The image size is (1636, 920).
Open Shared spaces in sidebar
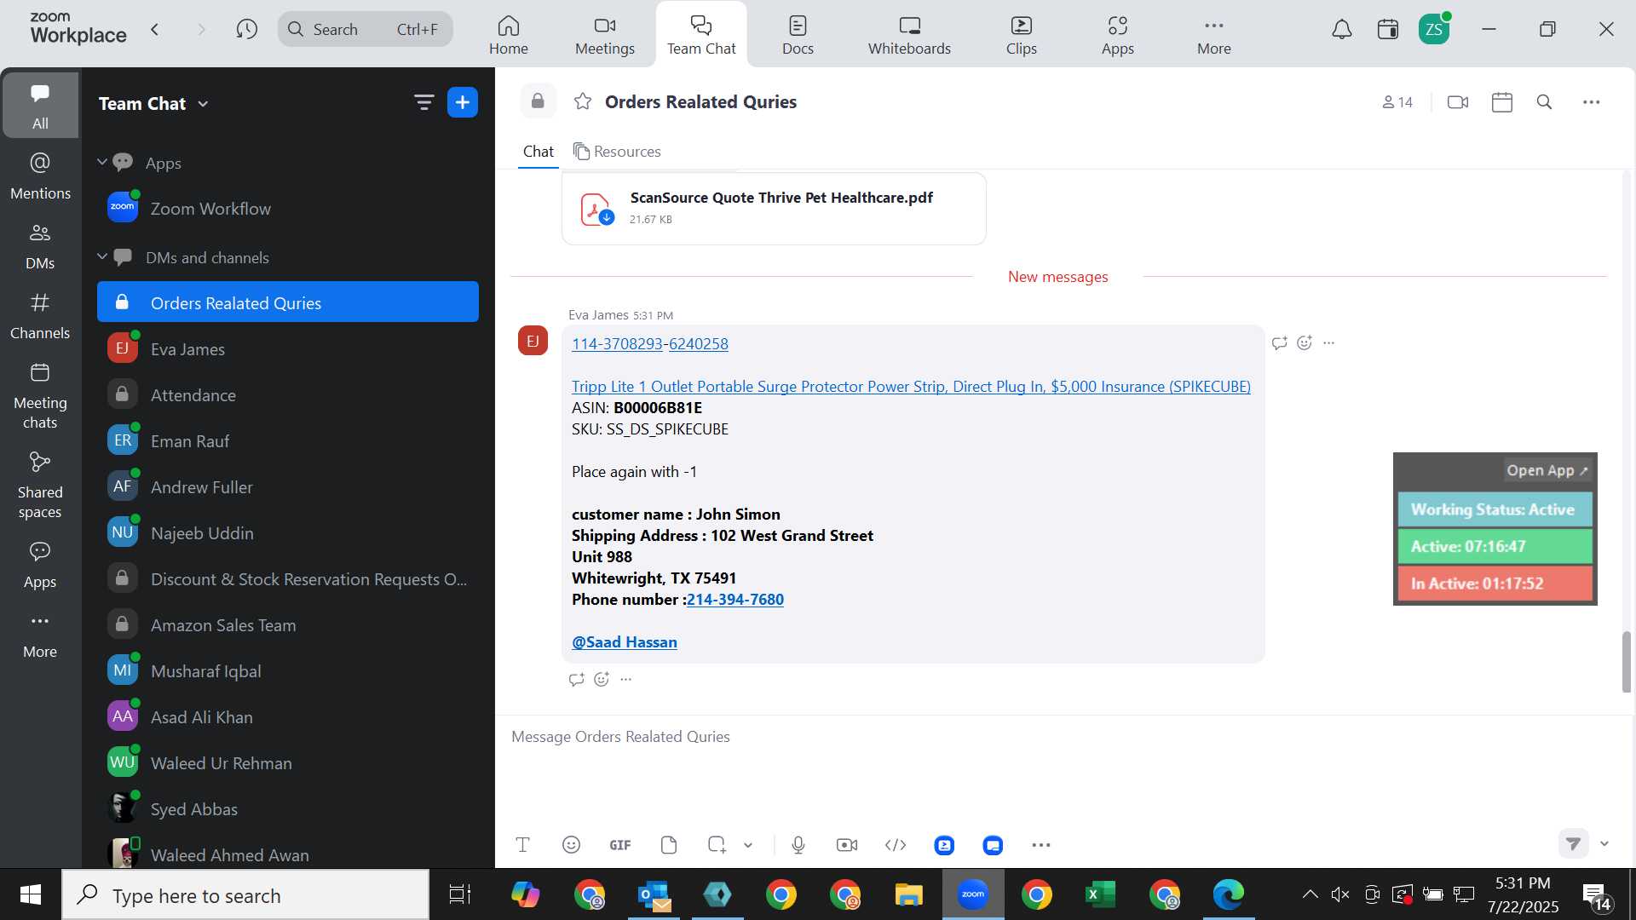[40, 486]
